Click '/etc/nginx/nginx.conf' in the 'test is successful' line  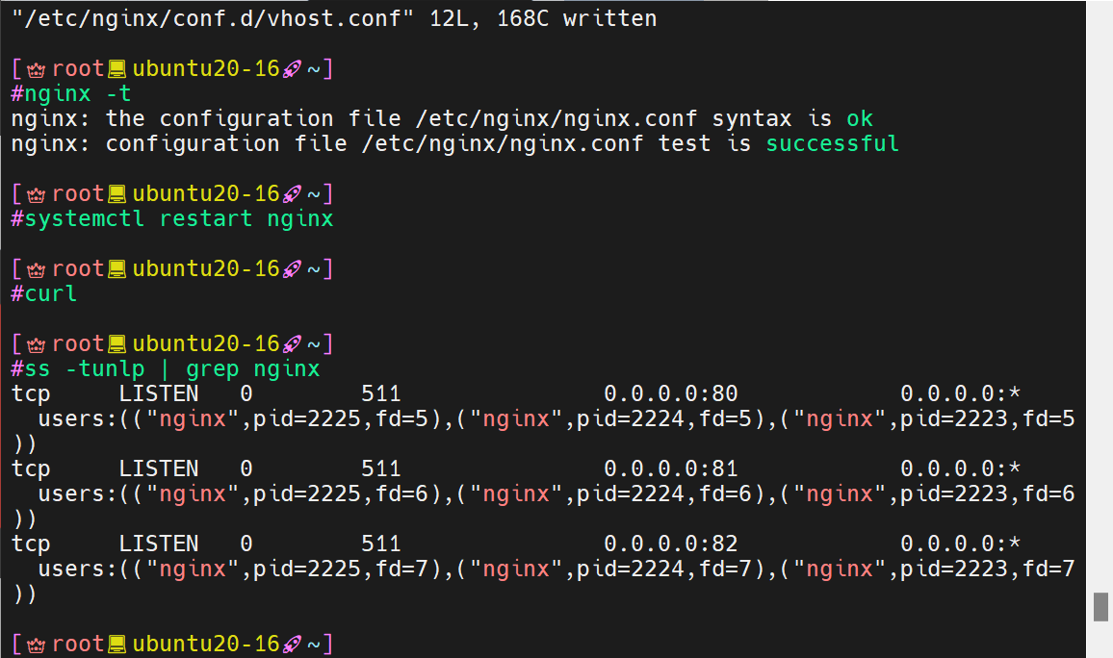point(503,143)
